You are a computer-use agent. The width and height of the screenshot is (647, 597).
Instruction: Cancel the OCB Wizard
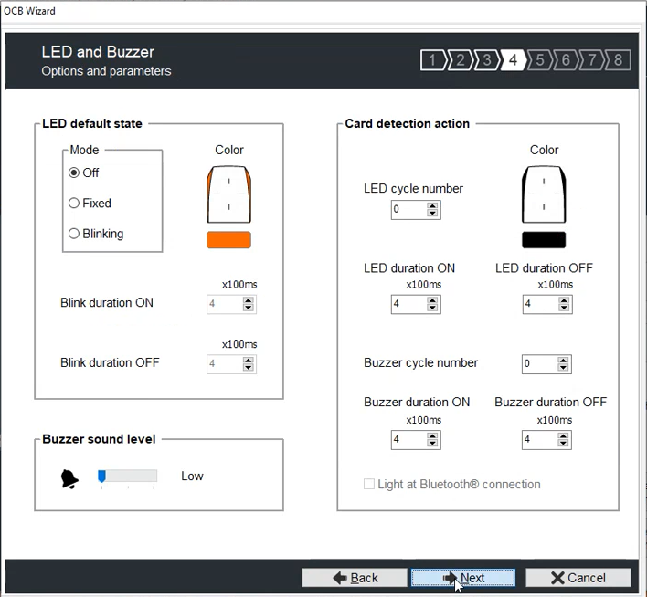click(x=578, y=578)
